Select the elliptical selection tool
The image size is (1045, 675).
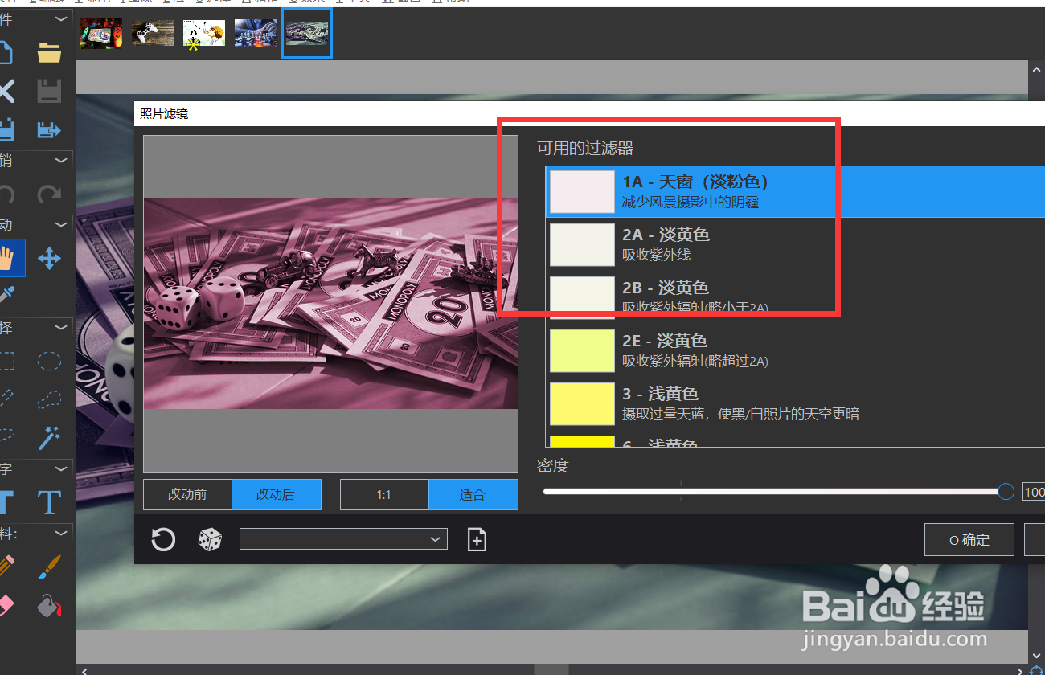click(50, 360)
